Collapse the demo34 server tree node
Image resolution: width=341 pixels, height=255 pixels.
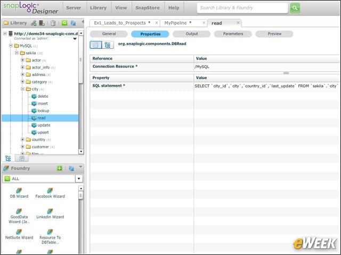(x=5, y=33)
